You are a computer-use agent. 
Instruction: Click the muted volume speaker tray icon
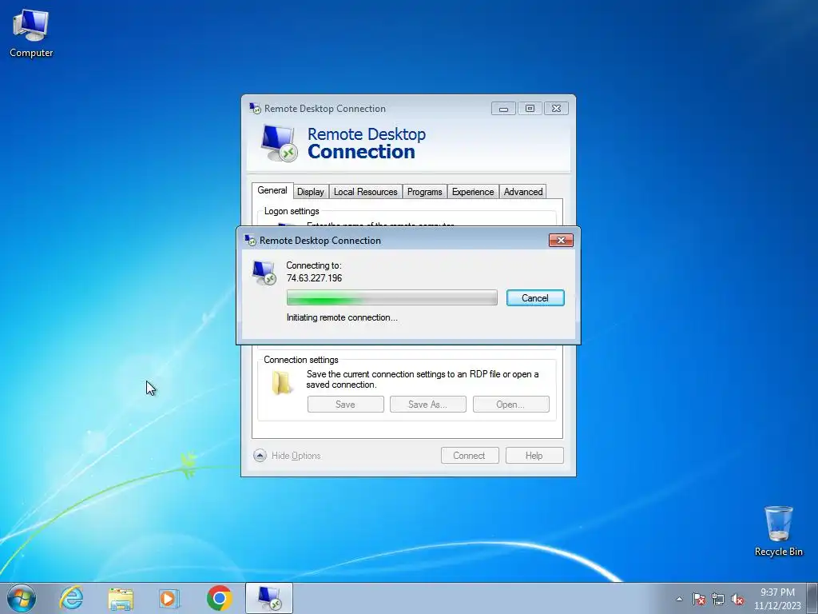[737, 599]
